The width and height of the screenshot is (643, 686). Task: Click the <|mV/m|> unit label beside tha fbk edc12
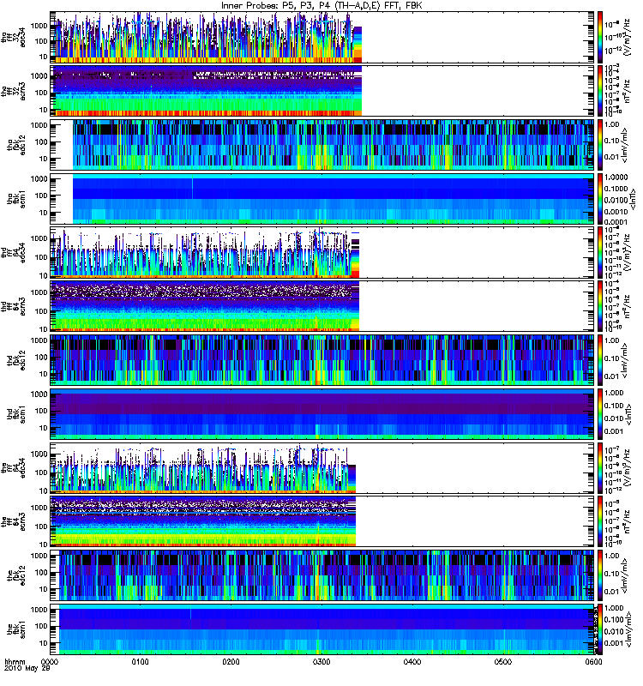tap(625, 145)
